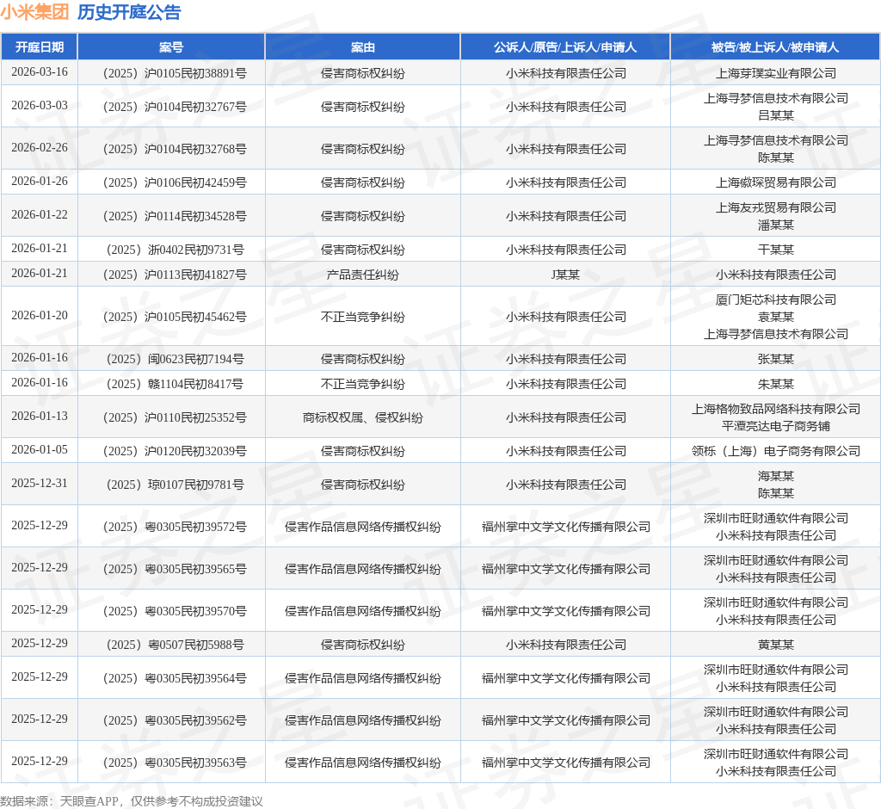The height and width of the screenshot is (809, 881).
Task: Click defendant 上海傲琛贸易有限公司
Action: click(775, 182)
